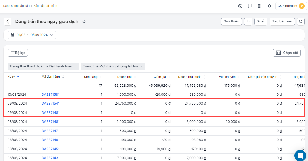Click the Tạo bản sao button

click(282, 22)
